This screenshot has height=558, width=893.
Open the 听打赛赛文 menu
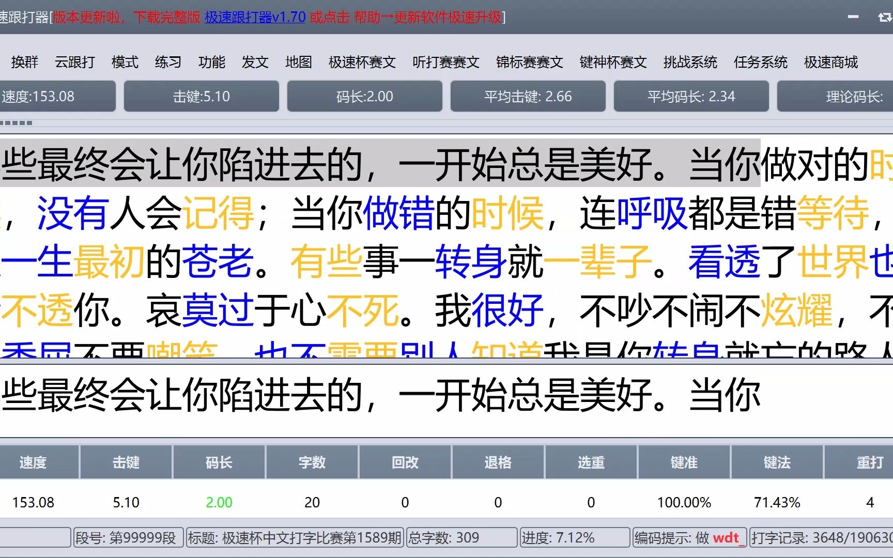446,62
